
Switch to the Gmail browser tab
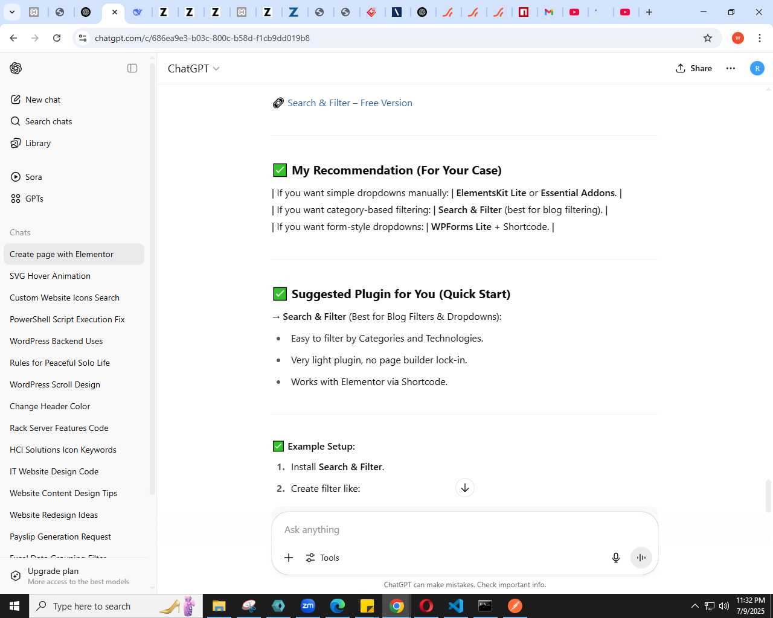click(549, 12)
